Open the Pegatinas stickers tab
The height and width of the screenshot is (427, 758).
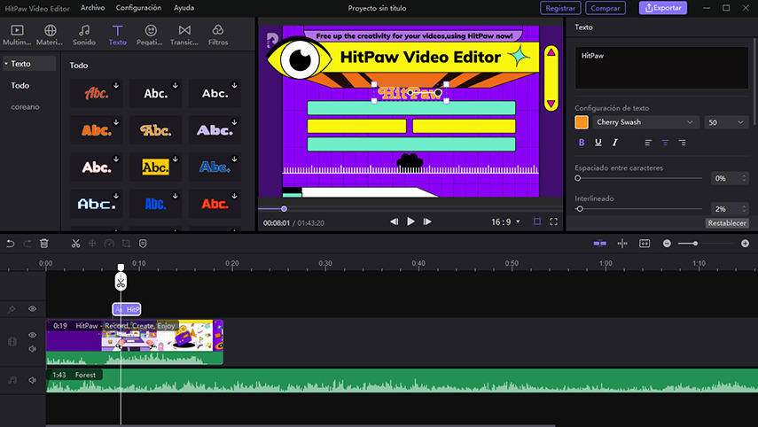pos(150,35)
